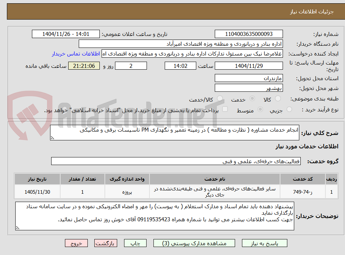Screen dimensions: 345x255
Task: Click the deadline date field 1404/11/29
Action: pos(249,66)
